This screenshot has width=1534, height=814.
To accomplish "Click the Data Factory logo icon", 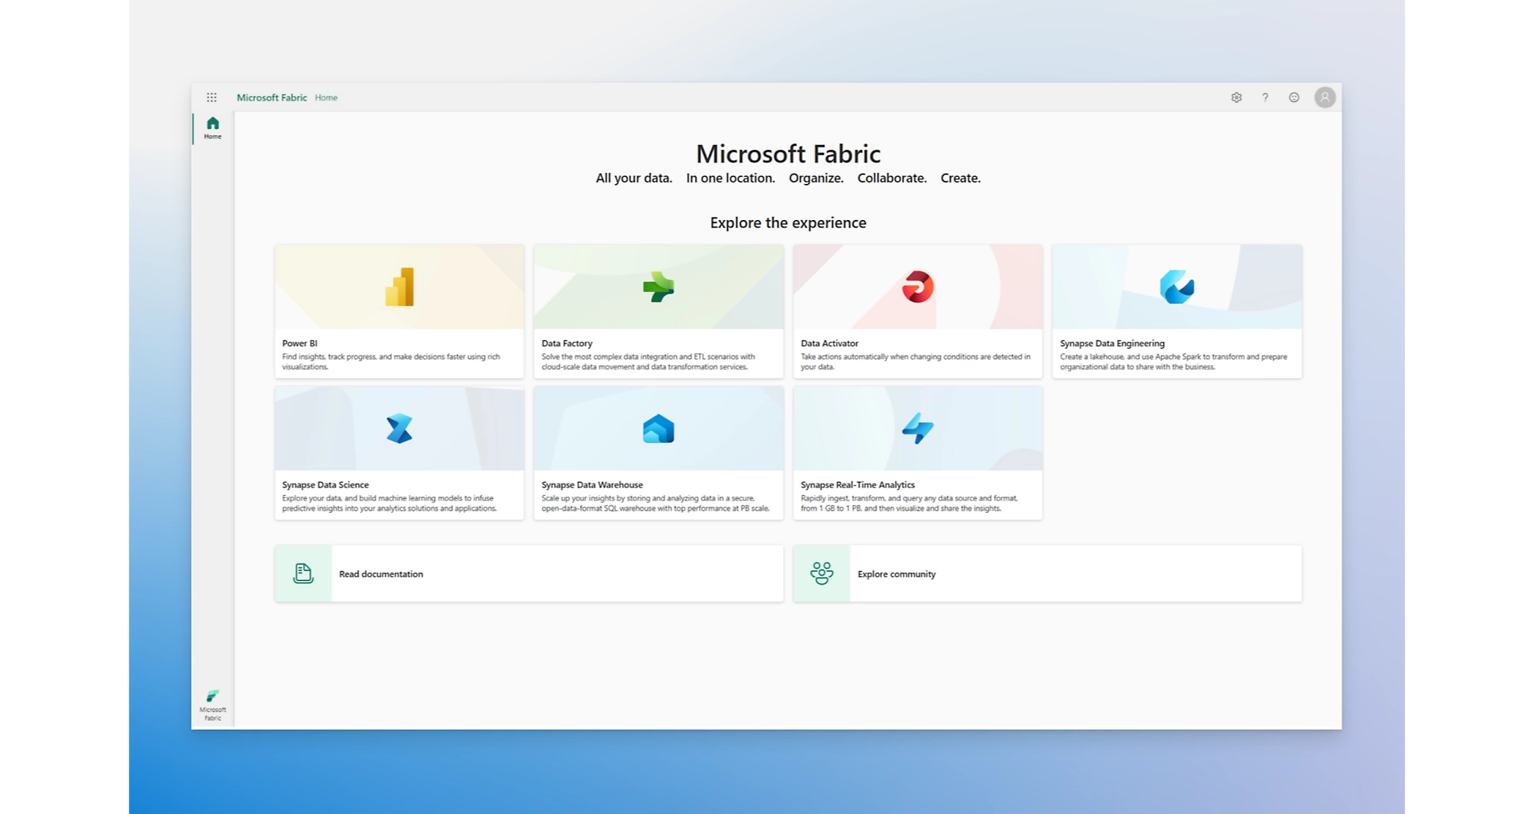I will [658, 287].
